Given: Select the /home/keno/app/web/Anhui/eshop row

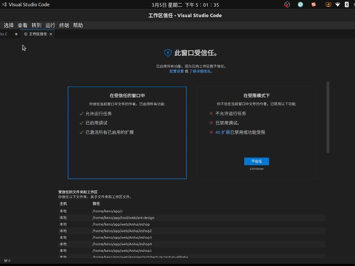Looking at the screenshot, I should click(192, 224).
